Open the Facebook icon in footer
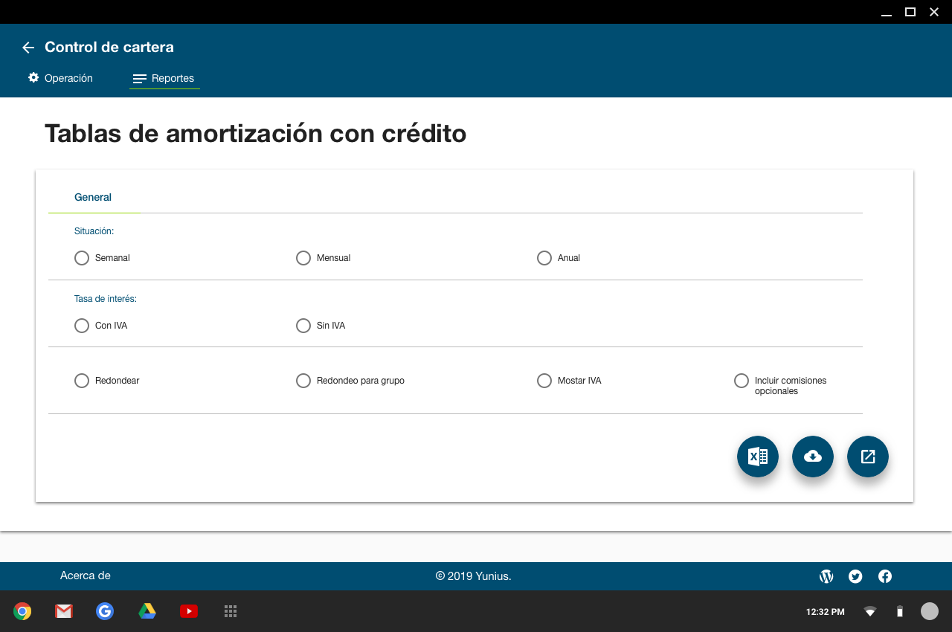The image size is (952, 632). coord(885,576)
